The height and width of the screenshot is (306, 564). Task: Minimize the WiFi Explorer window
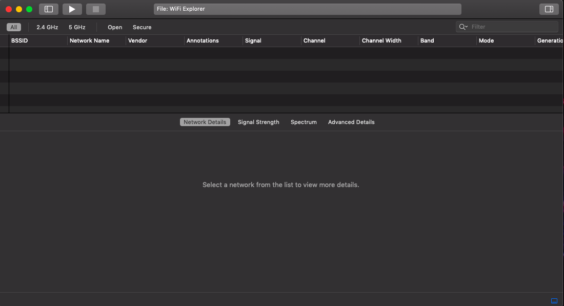point(19,9)
